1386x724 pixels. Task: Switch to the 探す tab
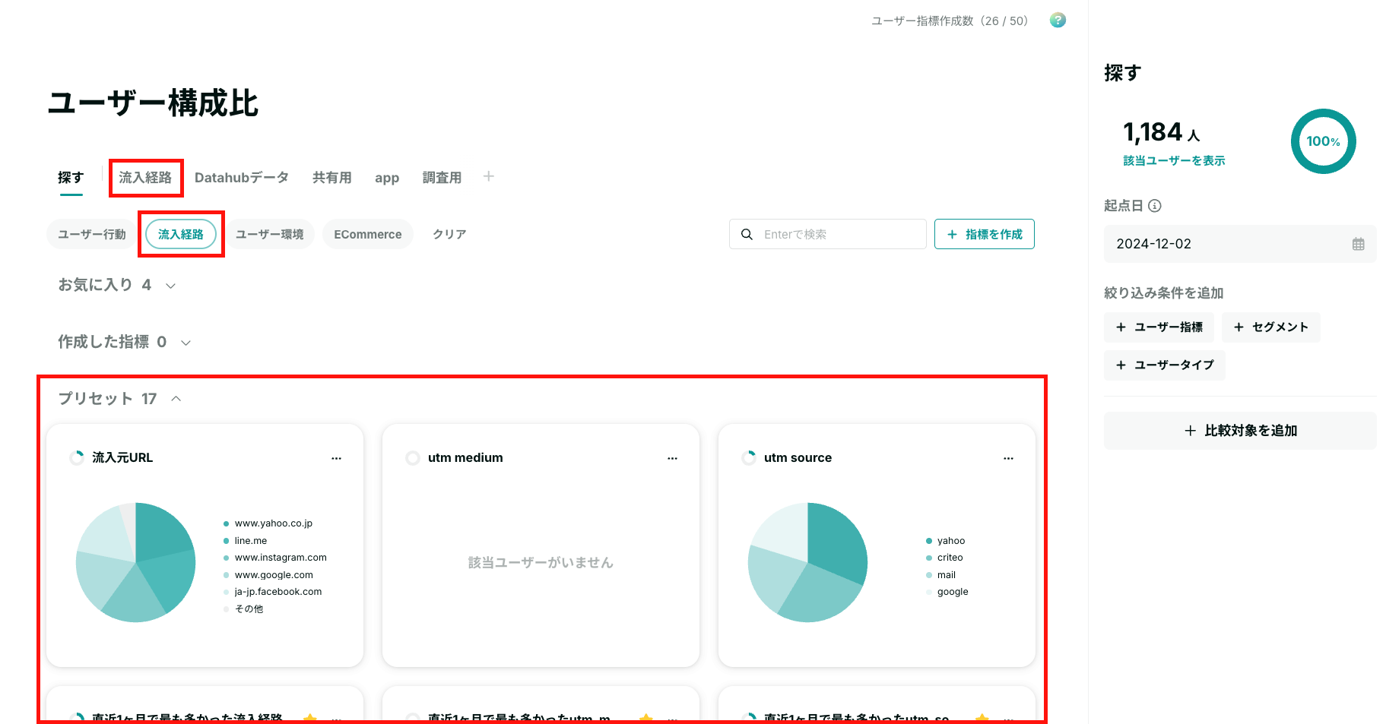pos(71,177)
